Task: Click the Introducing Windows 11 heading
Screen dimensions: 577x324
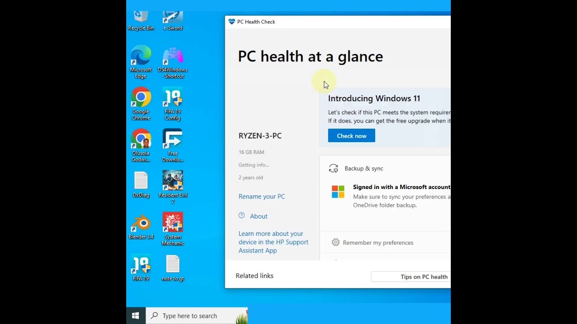Action: 374,99
